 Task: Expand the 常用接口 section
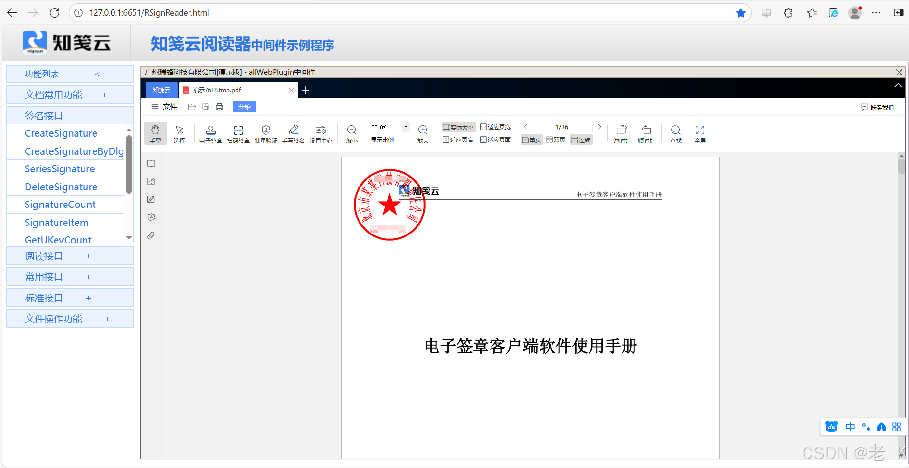[70, 277]
